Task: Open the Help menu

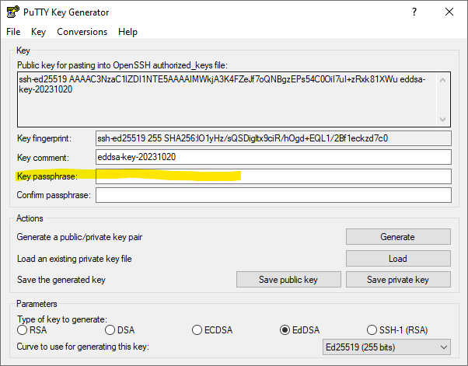Action: point(127,32)
